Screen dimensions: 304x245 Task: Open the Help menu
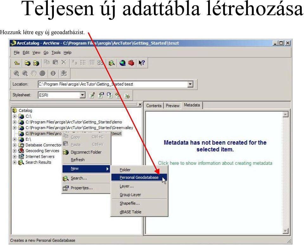(67, 52)
